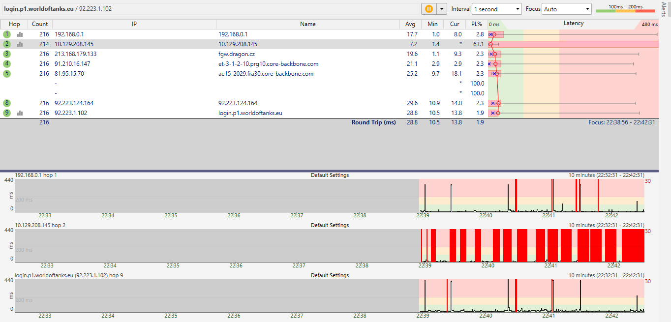Click the Avg column header
671x322 pixels.
pyautogui.click(x=410, y=24)
